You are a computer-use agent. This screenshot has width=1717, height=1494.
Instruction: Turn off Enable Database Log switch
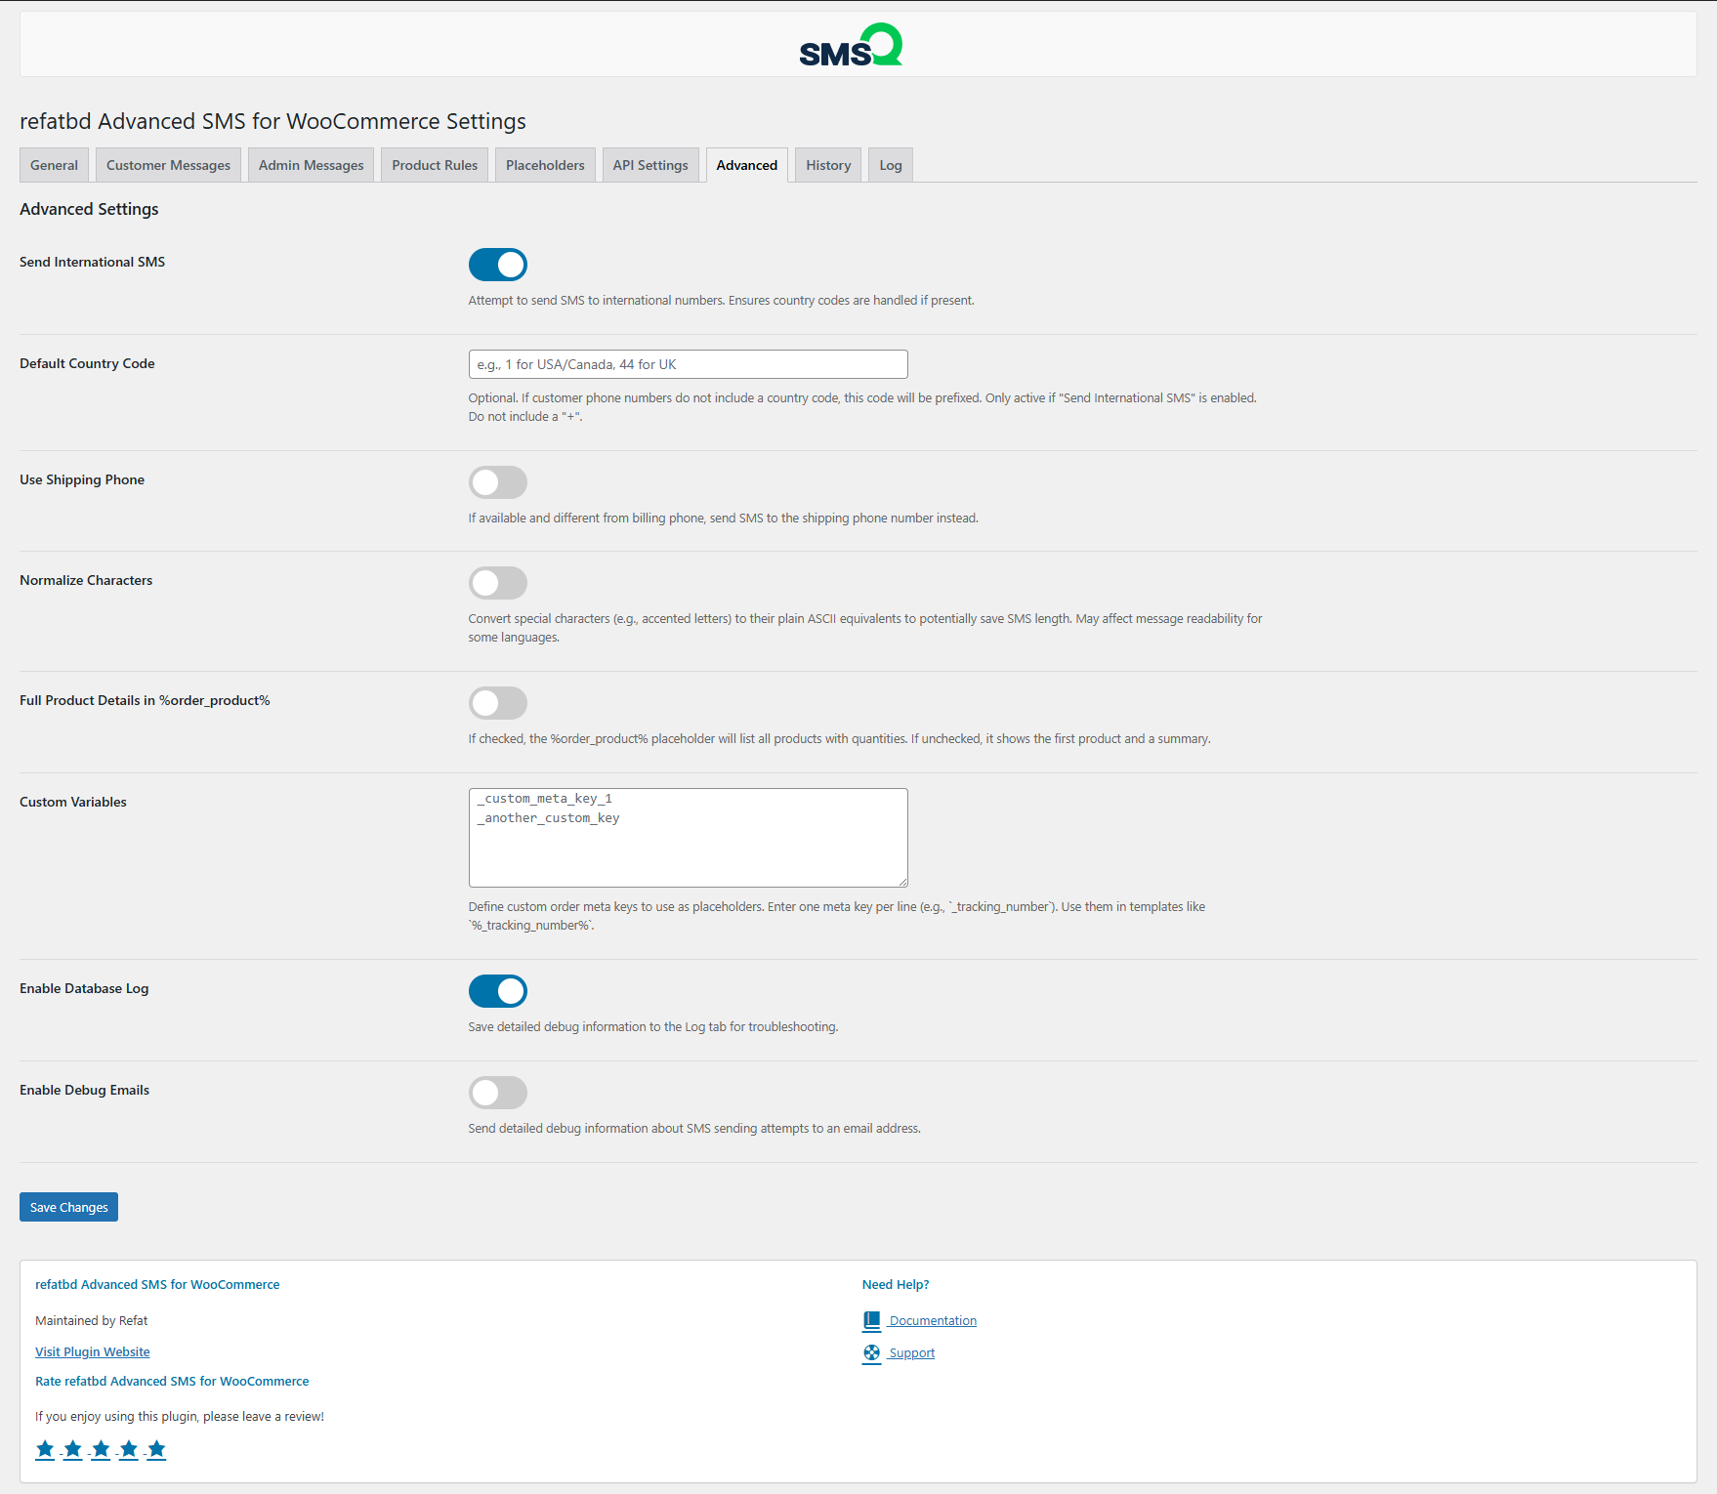tap(498, 991)
